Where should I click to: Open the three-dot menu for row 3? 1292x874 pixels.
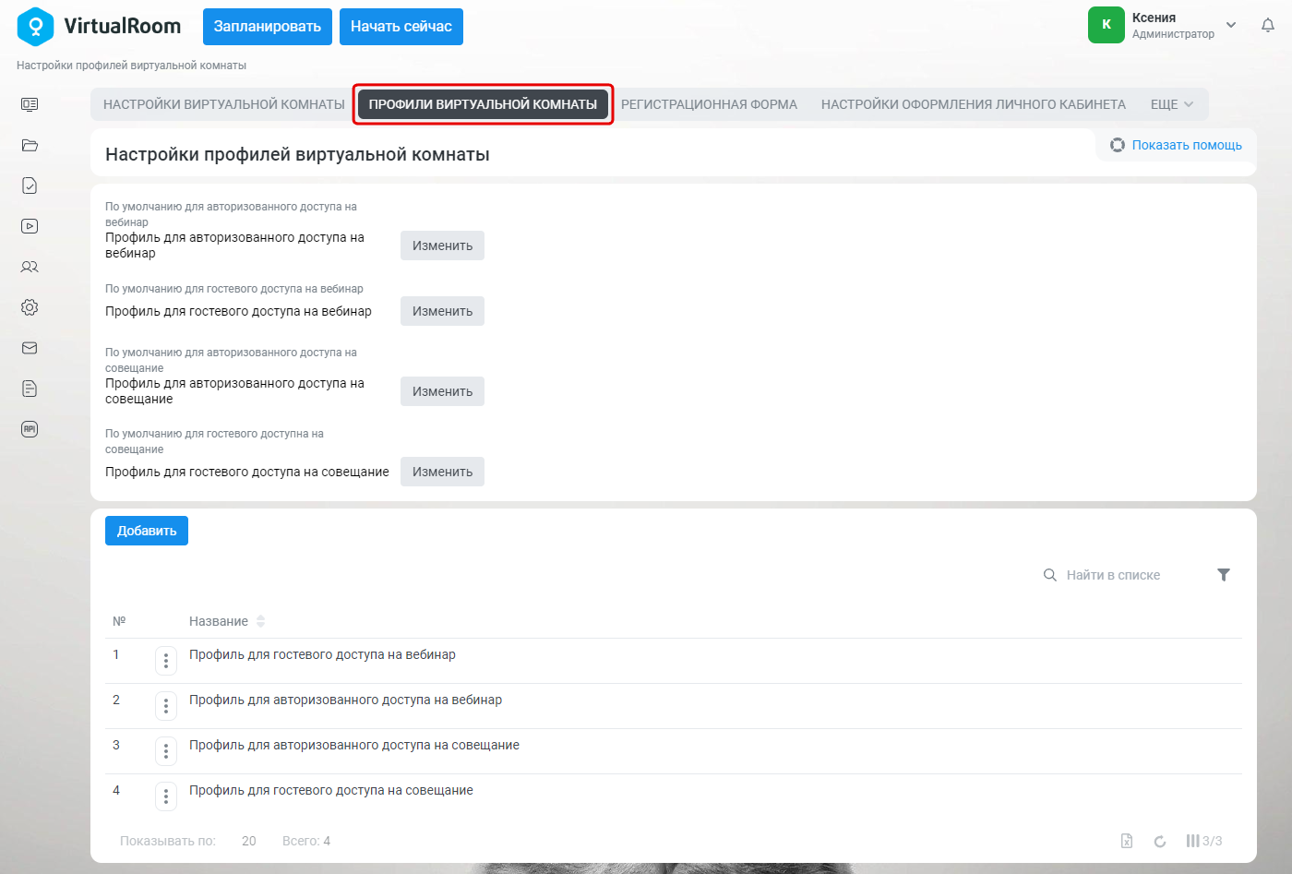point(166,750)
